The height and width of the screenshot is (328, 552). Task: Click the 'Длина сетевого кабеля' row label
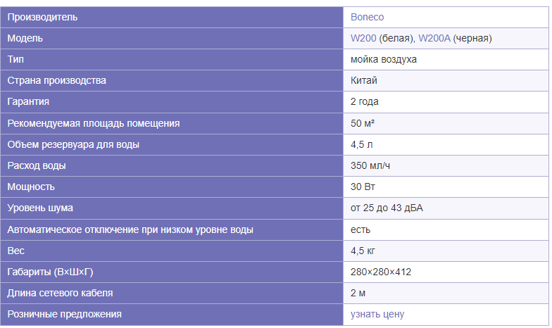60,293
